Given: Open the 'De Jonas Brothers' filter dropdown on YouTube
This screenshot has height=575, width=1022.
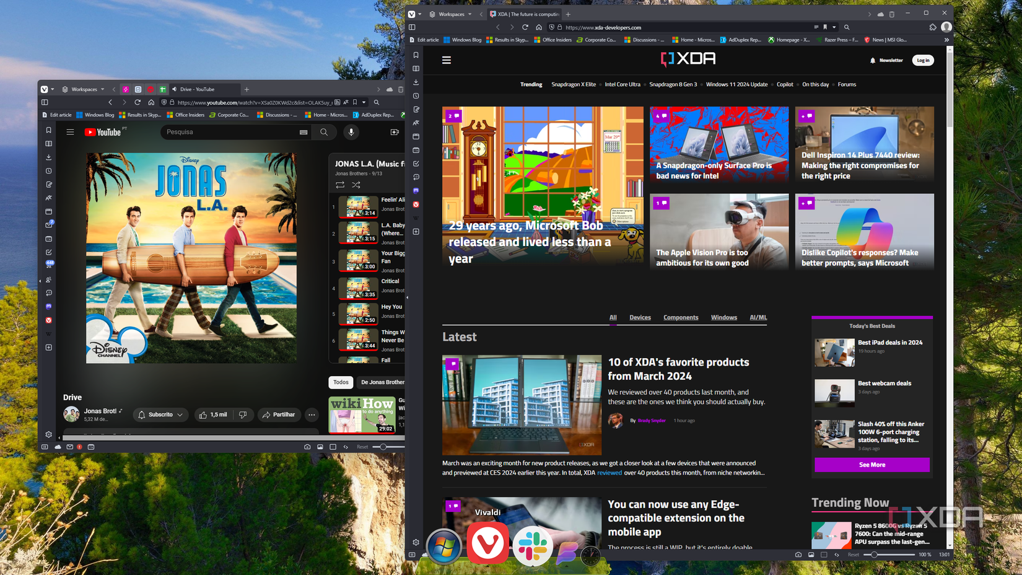Looking at the screenshot, I should click(x=382, y=382).
